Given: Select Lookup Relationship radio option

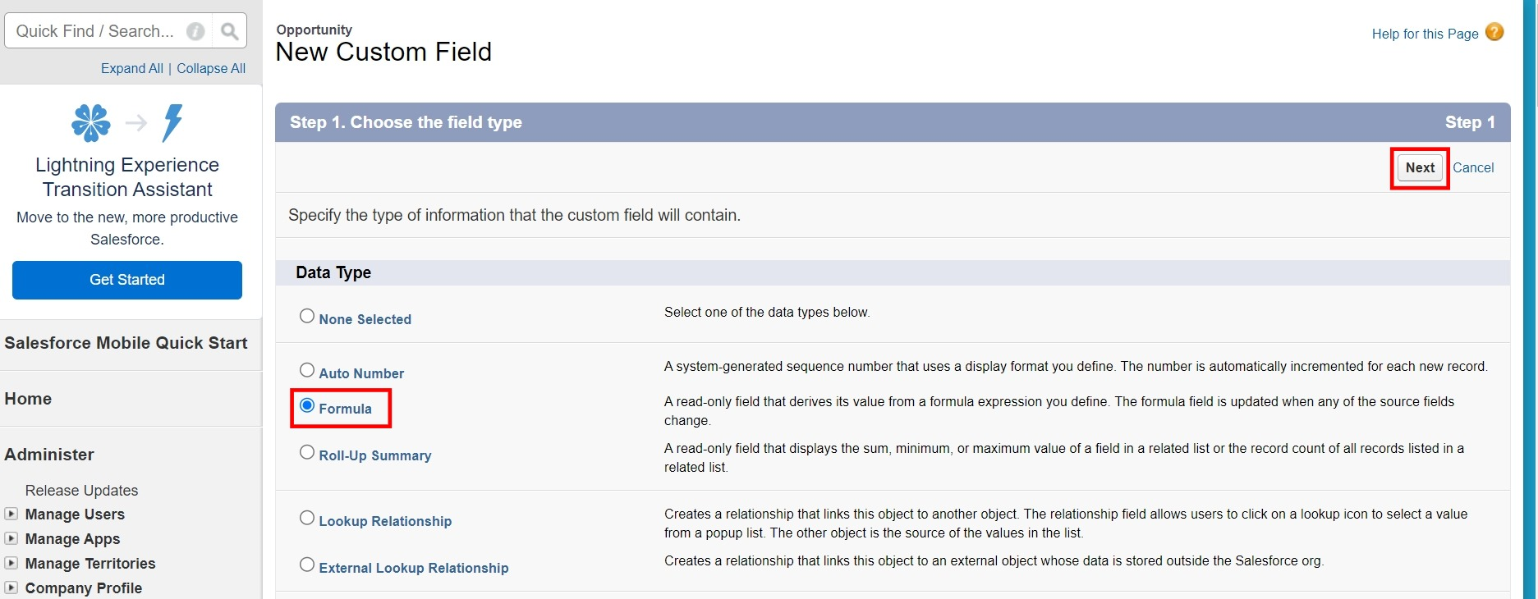Looking at the screenshot, I should coord(307,518).
